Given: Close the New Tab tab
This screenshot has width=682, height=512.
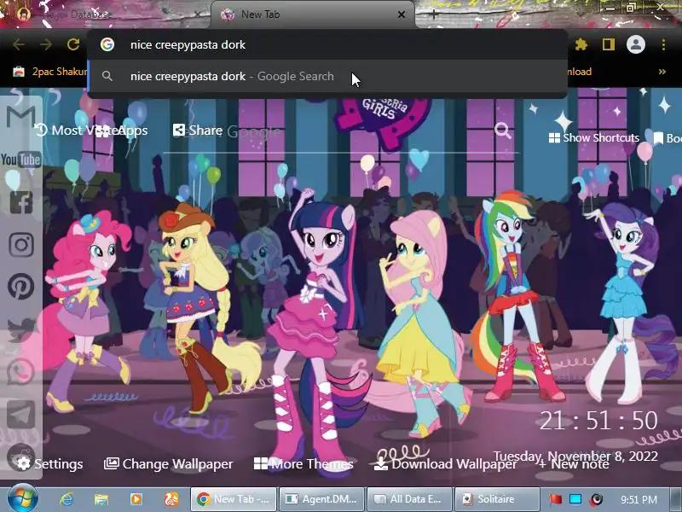Looking at the screenshot, I should (x=402, y=15).
